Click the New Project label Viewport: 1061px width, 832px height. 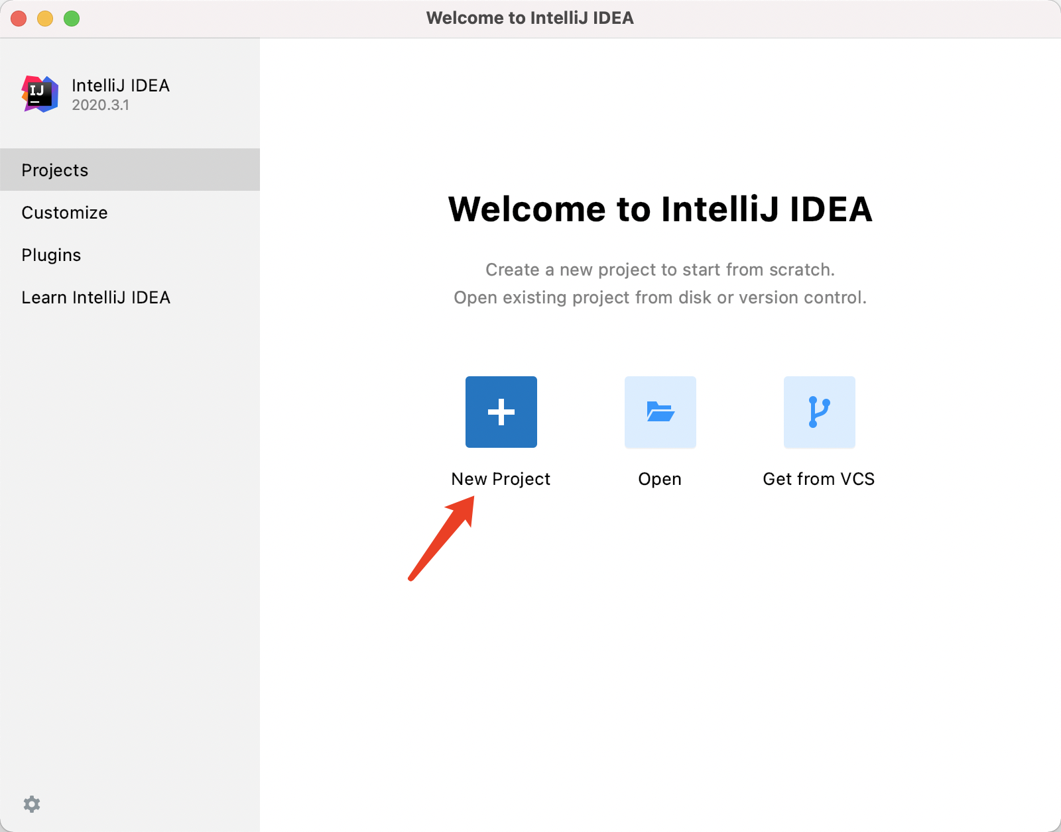click(x=501, y=479)
